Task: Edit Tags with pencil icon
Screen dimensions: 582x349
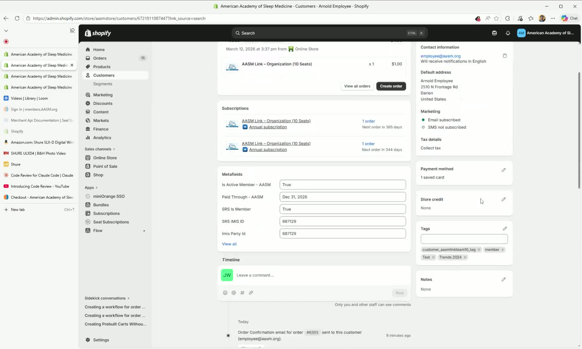Action: [505, 228]
